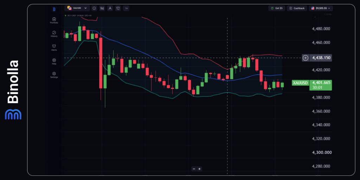Expand the $9,505.55 account balance dropdown

[321, 8]
